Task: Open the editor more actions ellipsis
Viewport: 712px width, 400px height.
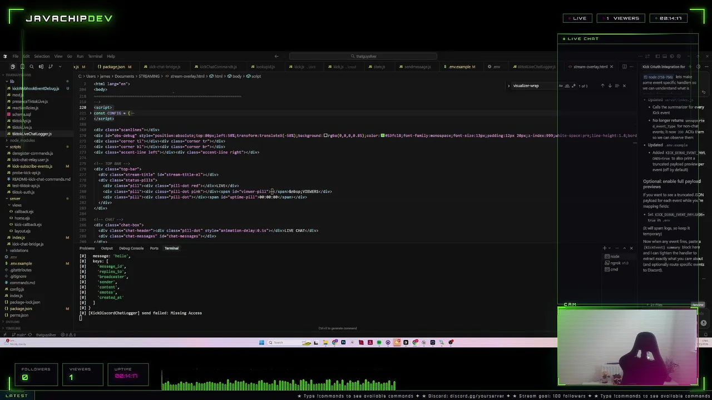Action: click(631, 67)
